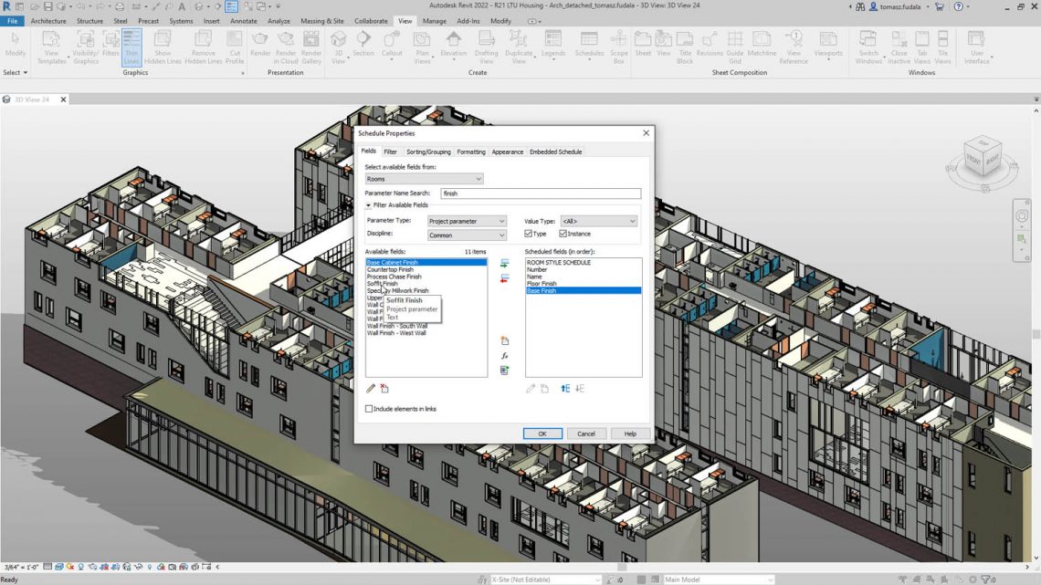The height and width of the screenshot is (585, 1041).
Task: Click the Combine parameters icon below fx
Action: pos(504,371)
